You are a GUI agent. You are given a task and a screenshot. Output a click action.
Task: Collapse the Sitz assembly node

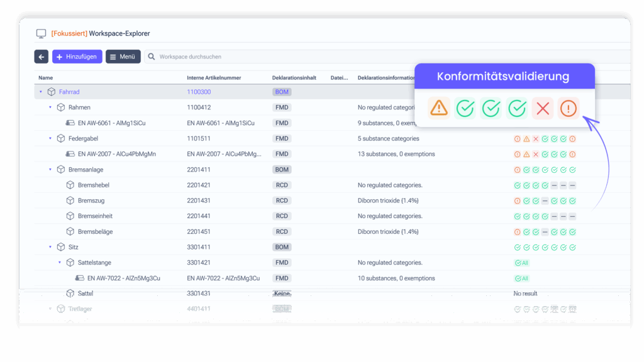[50, 247]
